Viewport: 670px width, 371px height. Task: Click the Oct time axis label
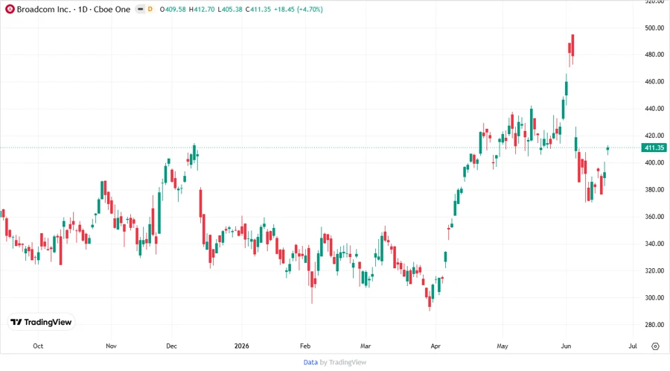(38, 346)
